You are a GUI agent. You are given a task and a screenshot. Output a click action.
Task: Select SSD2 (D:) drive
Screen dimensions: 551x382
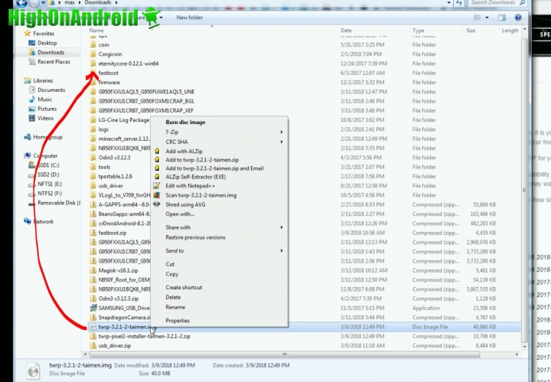(48, 175)
